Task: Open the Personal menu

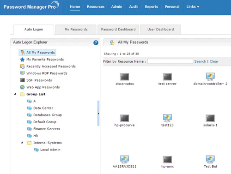Action: point(172,7)
